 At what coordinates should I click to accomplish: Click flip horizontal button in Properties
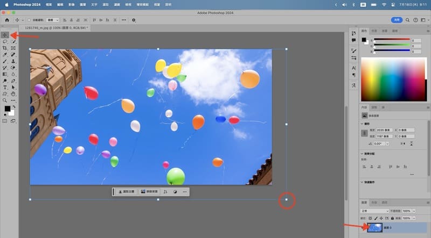[403, 143]
